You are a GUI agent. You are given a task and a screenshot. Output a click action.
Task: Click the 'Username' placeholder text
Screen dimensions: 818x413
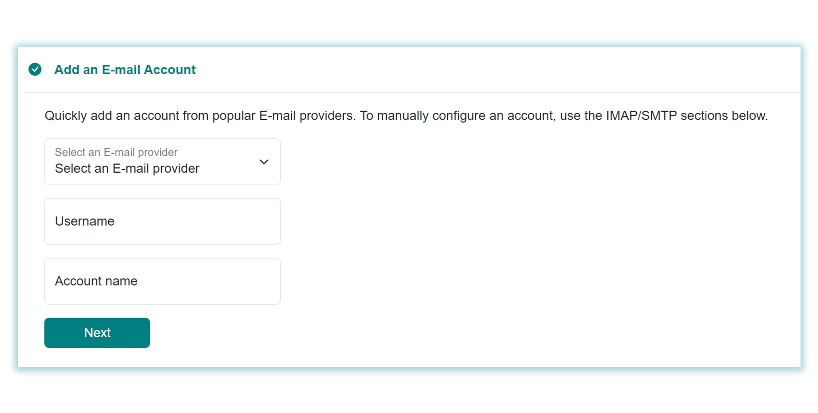(x=84, y=221)
